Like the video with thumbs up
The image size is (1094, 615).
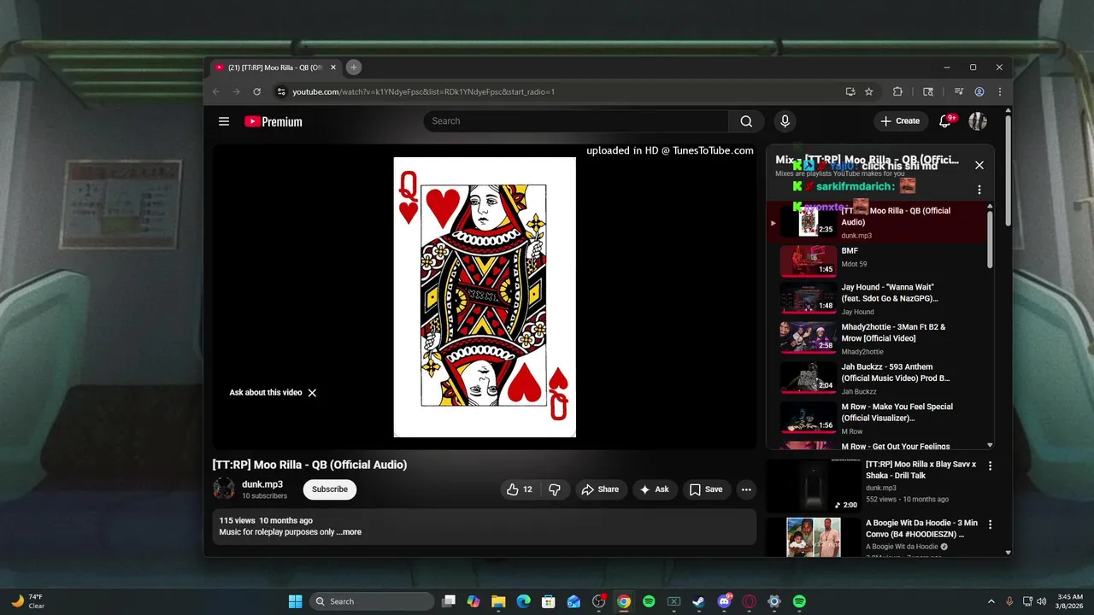click(521, 489)
